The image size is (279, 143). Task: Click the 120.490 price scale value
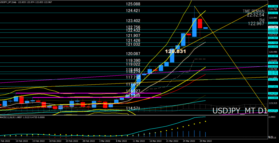click(273, 52)
